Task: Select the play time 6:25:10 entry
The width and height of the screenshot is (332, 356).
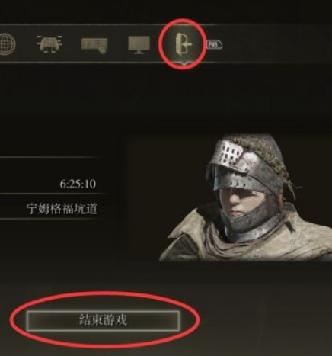Action: (x=78, y=184)
